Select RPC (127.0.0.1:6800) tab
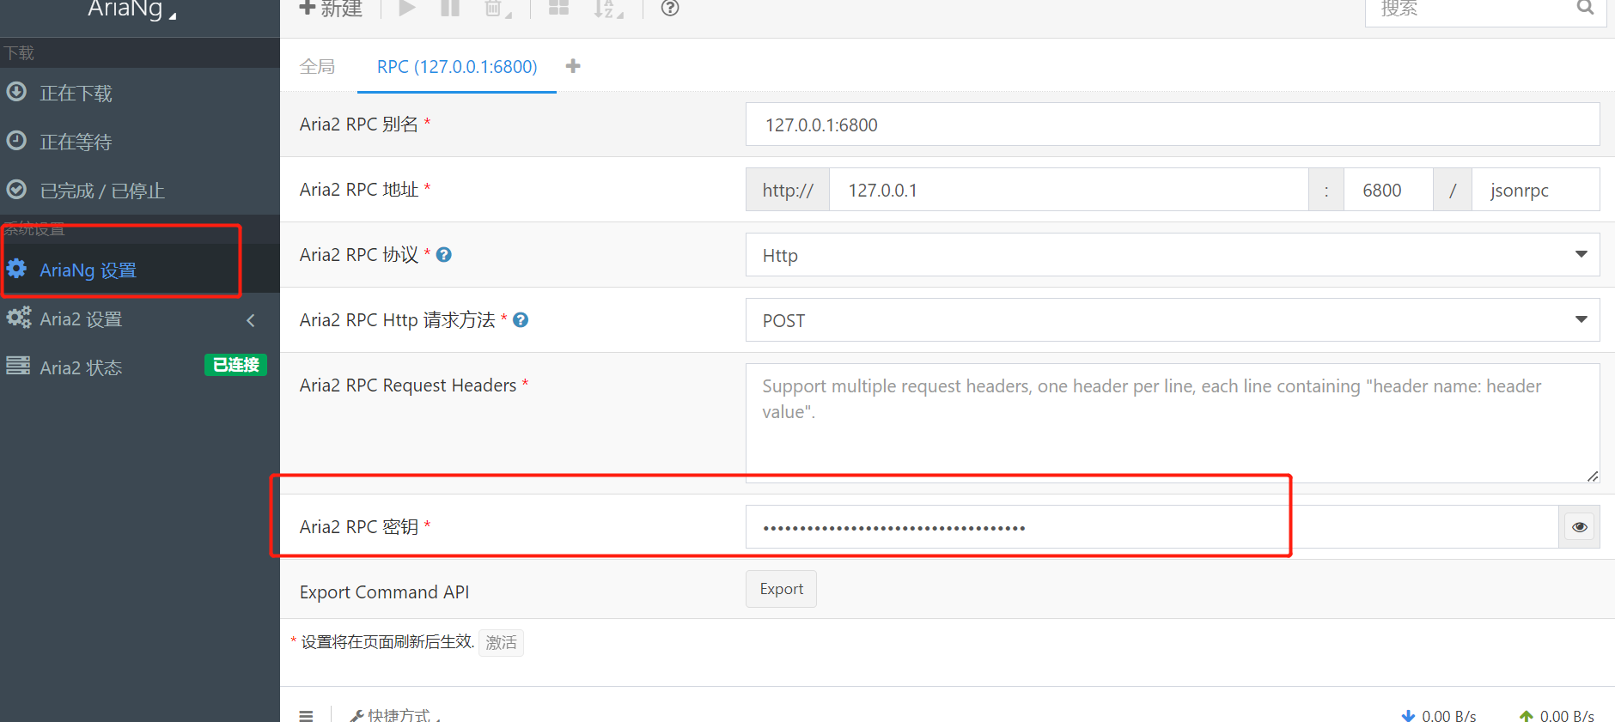Screen dimensions: 1615x722 click(457, 66)
